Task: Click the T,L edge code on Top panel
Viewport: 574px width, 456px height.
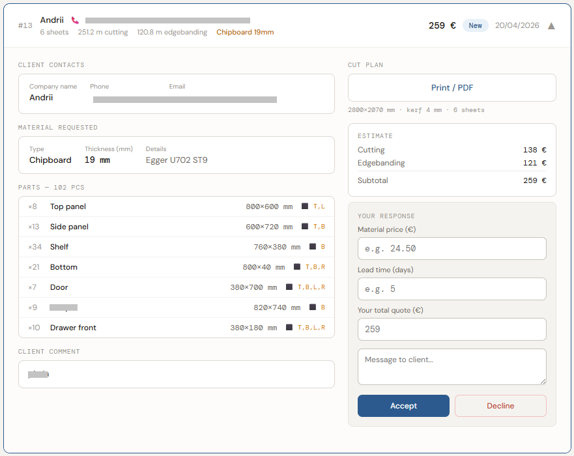Action: pos(319,207)
